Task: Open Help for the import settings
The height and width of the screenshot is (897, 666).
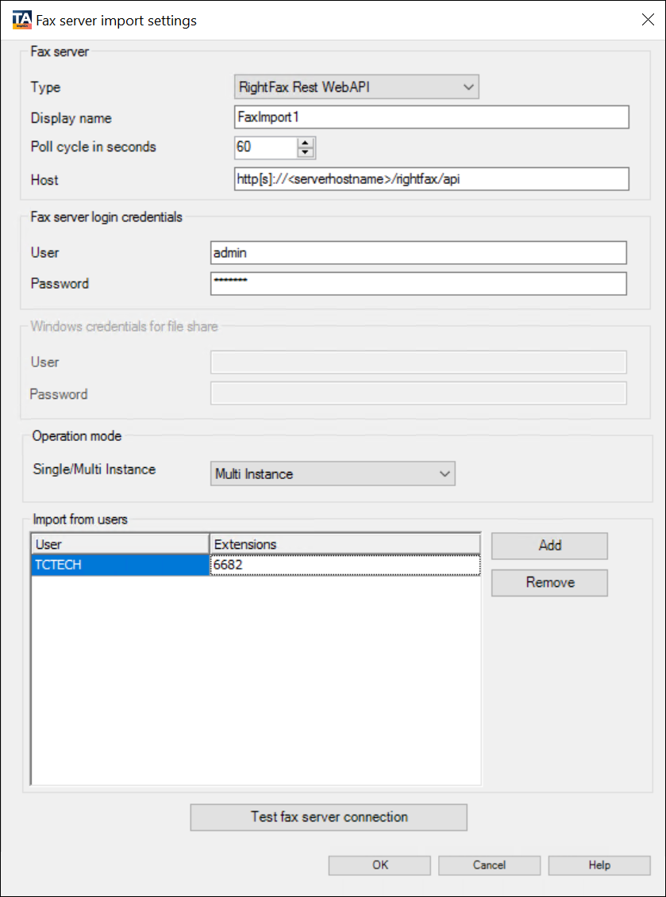Action: click(599, 865)
